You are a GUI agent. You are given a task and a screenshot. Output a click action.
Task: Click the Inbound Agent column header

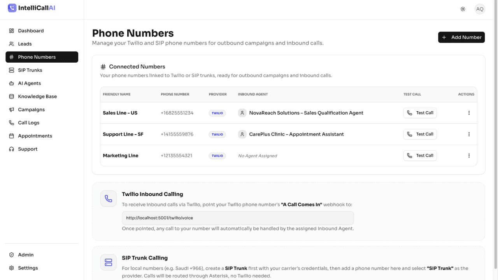coord(253,94)
